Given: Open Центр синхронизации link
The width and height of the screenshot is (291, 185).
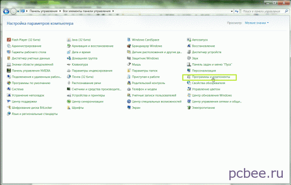Looking at the screenshot, I should [x=88, y=101].
